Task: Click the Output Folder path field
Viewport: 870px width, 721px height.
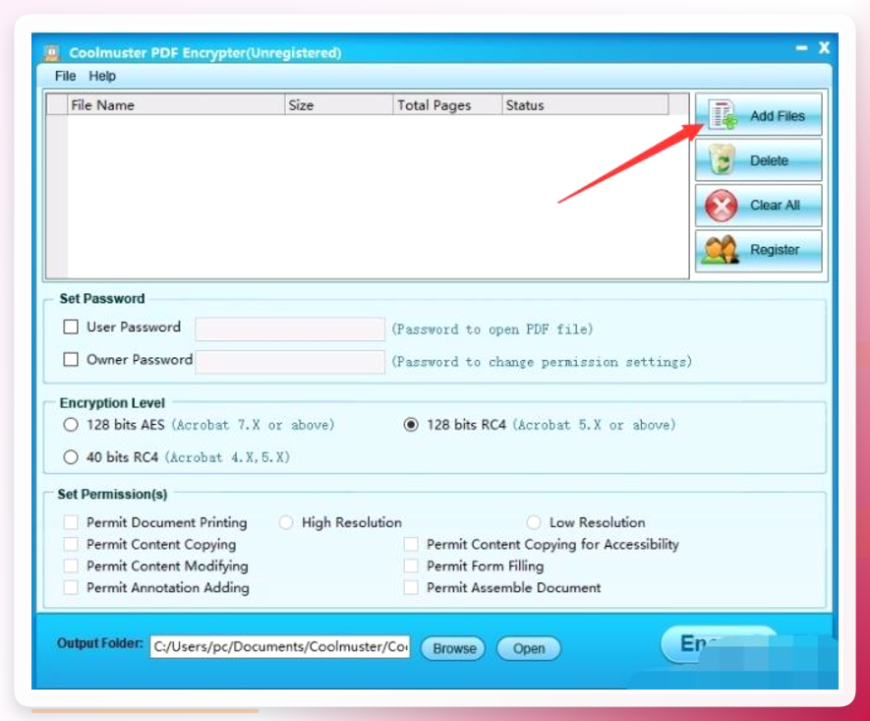Action: pos(279,646)
